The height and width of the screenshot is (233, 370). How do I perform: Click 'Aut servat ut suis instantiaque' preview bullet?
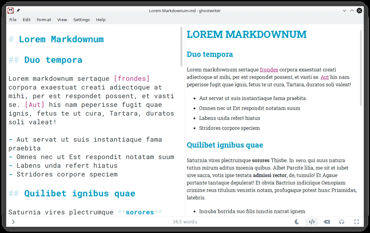click(x=252, y=98)
